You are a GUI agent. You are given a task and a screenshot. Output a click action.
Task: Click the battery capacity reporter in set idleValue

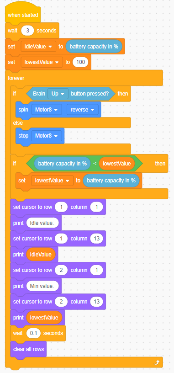tap(94, 46)
